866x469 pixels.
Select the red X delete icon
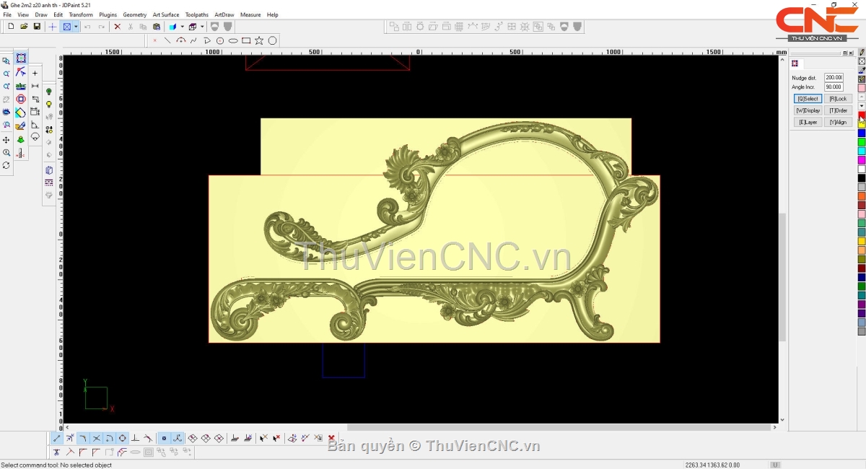(x=117, y=27)
